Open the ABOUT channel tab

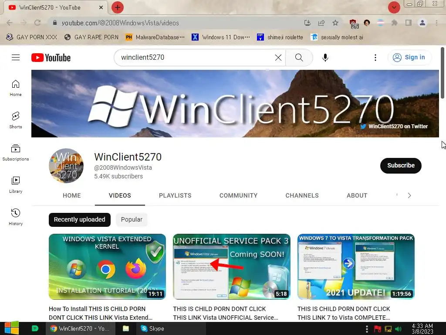click(x=357, y=195)
